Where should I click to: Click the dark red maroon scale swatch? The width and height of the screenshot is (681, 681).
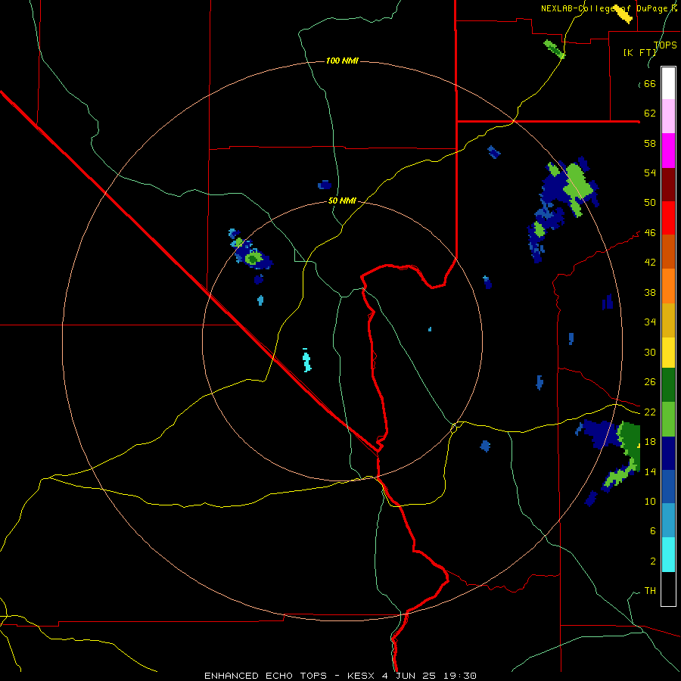668,184
